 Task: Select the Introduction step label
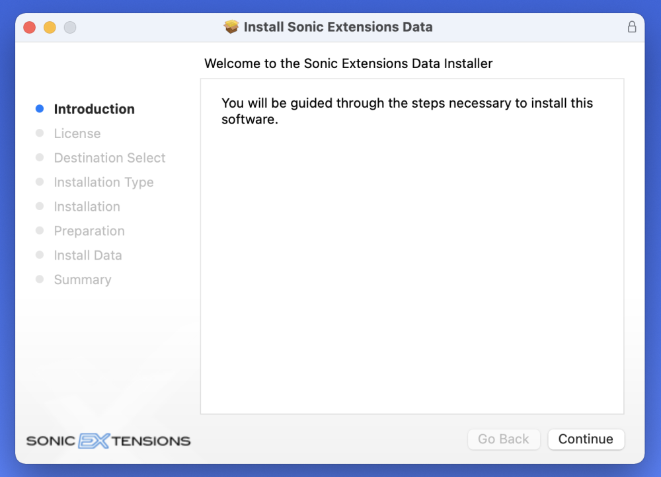click(95, 109)
